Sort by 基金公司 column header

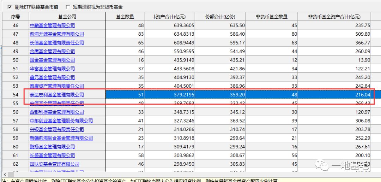[x=67, y=17]
